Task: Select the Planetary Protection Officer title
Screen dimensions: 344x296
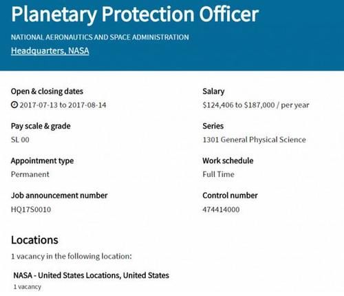Action: click(135, 14)
